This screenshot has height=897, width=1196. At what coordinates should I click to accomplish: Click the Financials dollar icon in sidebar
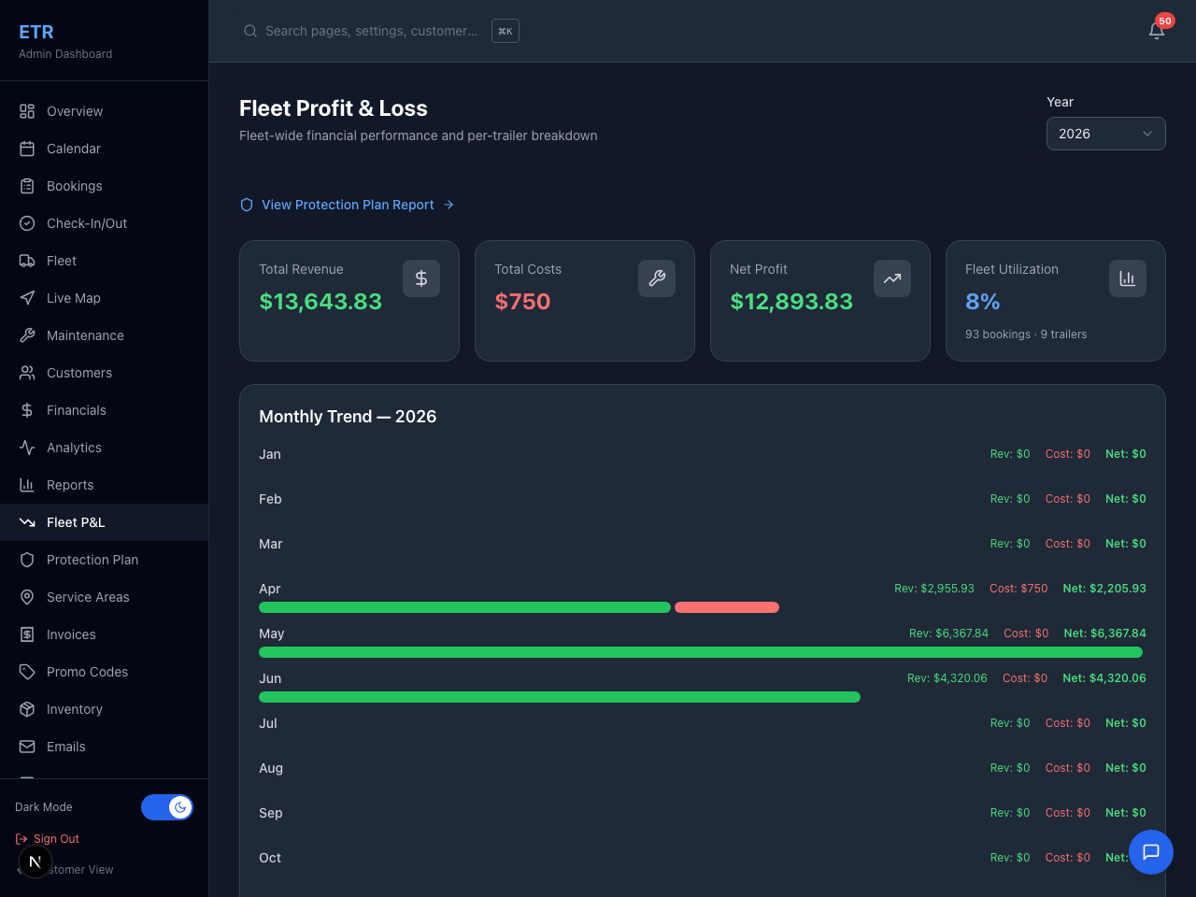[27, 410]
